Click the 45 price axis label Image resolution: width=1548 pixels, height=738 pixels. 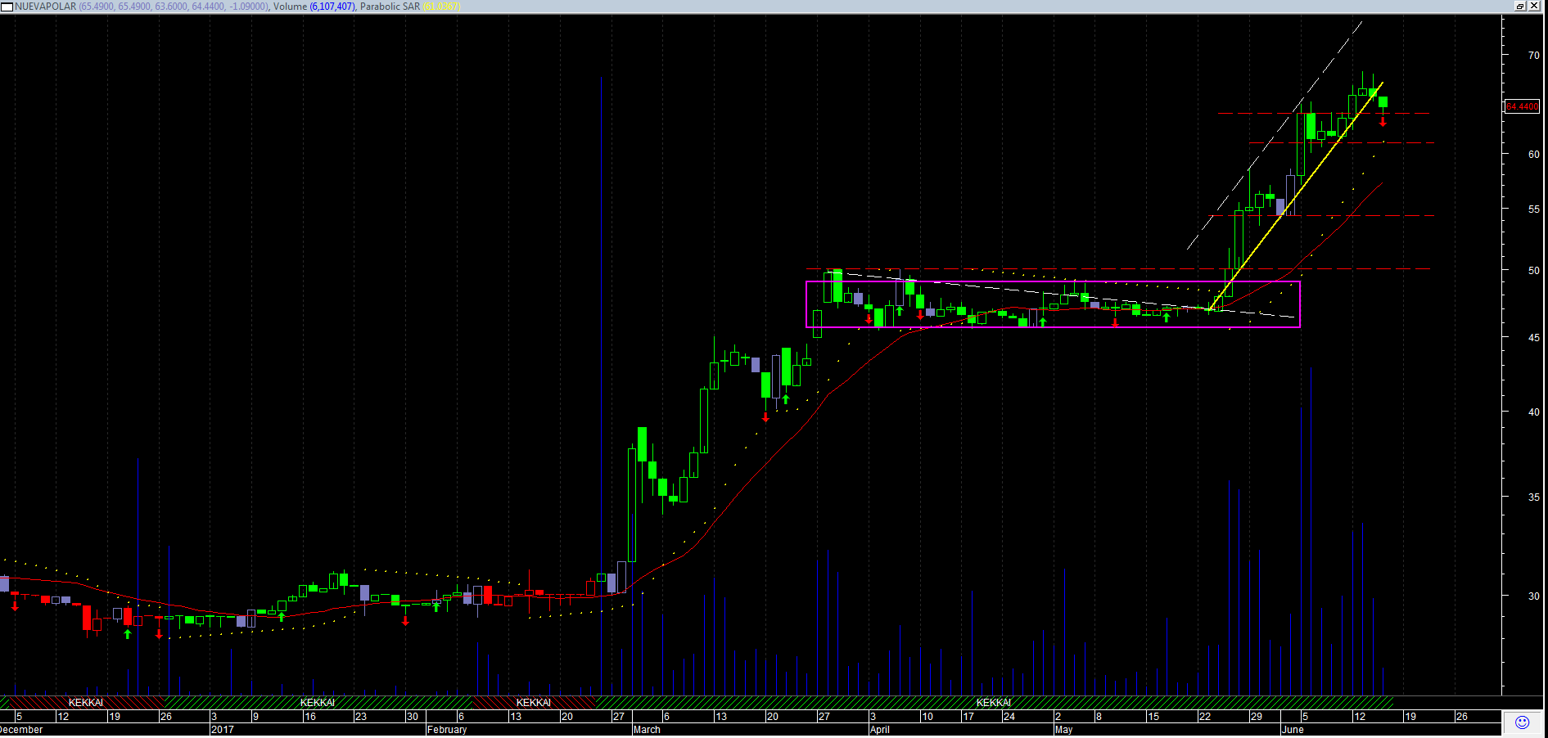1533,337
